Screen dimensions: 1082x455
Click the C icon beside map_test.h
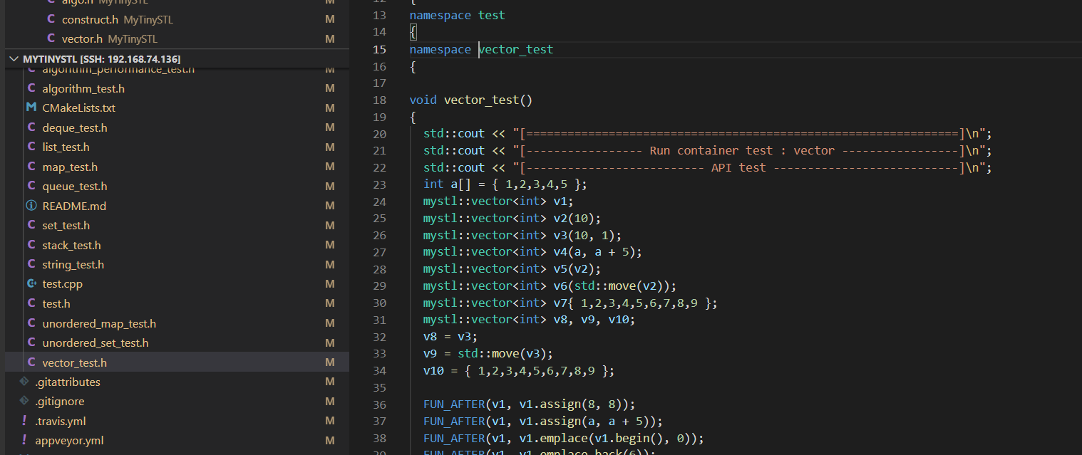pos(31,167)
